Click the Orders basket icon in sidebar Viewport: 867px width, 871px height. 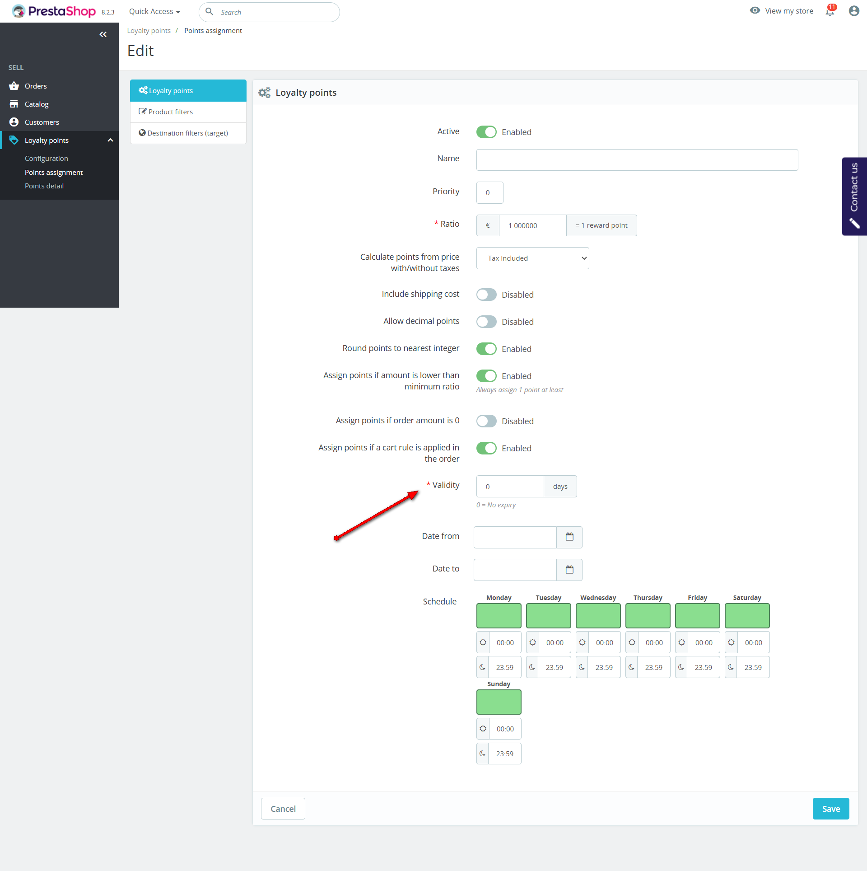point(14,86)
